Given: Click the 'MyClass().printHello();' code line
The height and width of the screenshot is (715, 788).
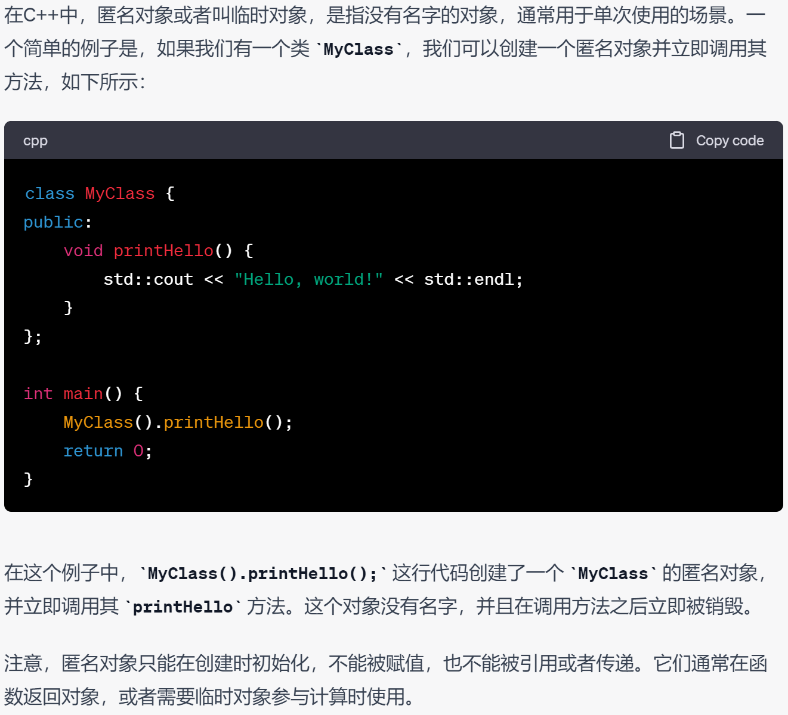Looking at the screenshot, I should point(178,422).
